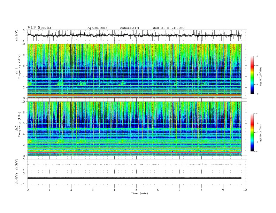Select the "ch.3(V)" y-axis label
The width and height of the screenshot is (276, 213).
tap(17, 165)
